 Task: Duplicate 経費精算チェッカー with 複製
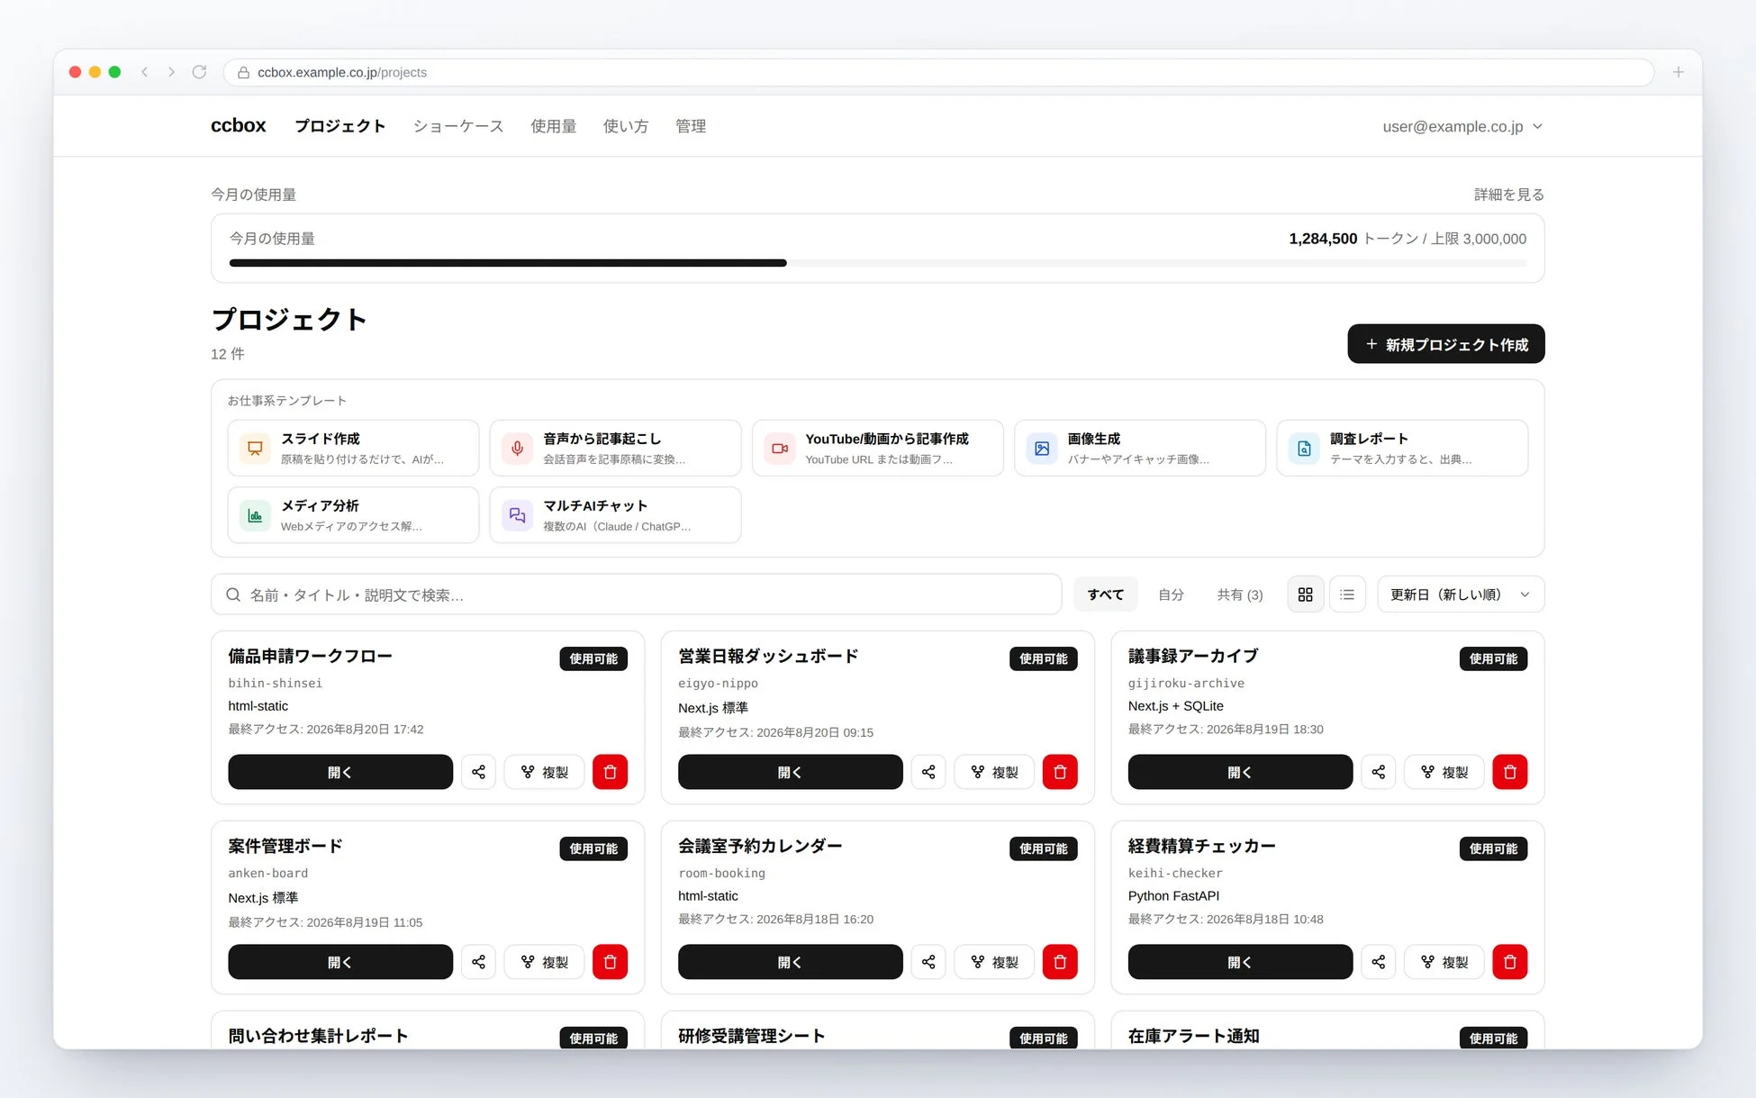click(1444, 962)
